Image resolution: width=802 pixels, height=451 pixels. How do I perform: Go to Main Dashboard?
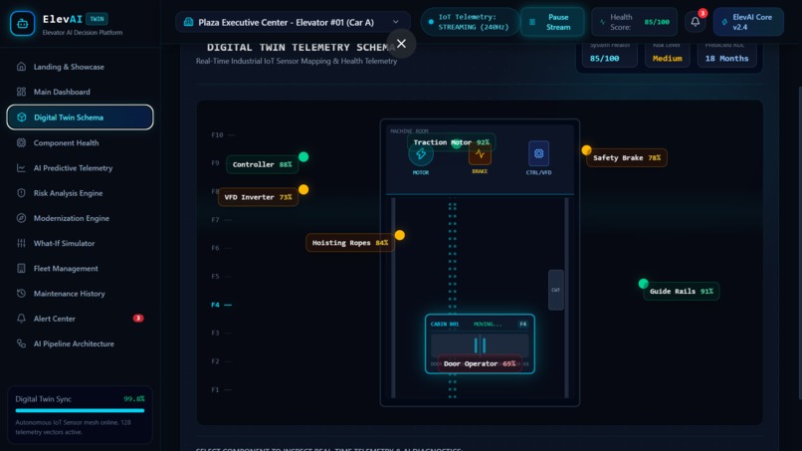[80, 92]
